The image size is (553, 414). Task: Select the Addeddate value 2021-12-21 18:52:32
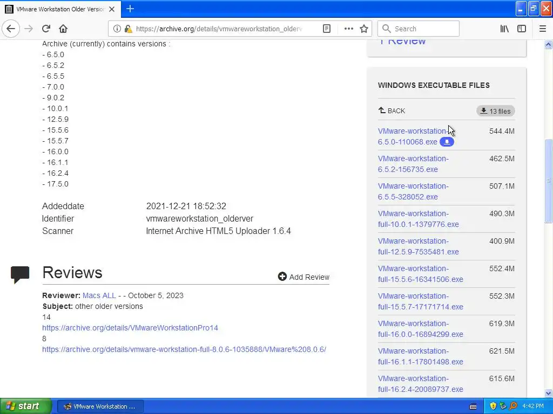(x=186, y=206)
